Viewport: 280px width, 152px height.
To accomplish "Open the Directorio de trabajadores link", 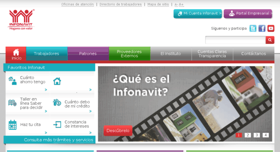I will coord(120,4).
